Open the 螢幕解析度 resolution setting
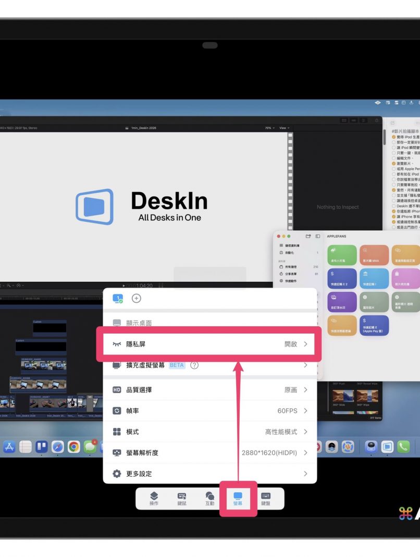Screen dimensions: 420x557 coord(209,453)
